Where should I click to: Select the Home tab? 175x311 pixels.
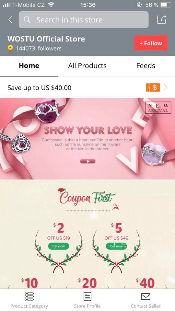pyautogui.click(x=29, y=66)
